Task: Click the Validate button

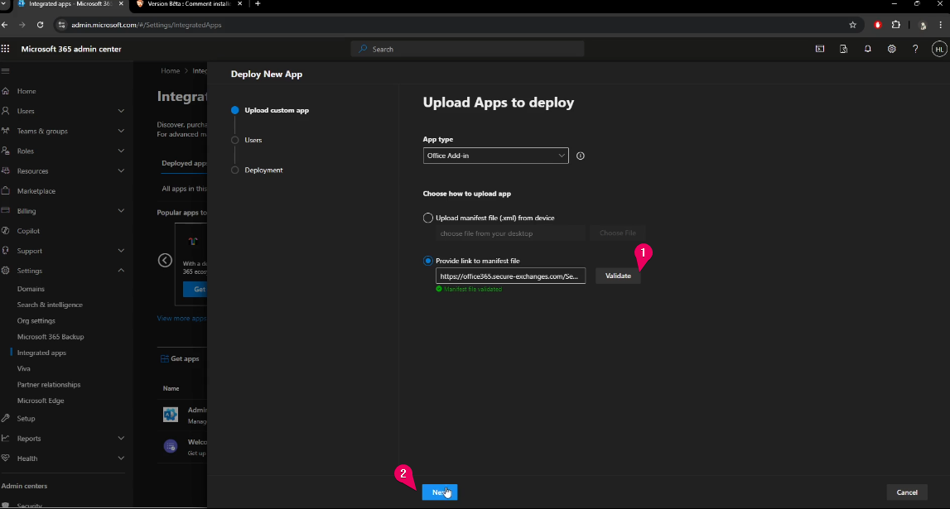Action: (x=618, y=276)
